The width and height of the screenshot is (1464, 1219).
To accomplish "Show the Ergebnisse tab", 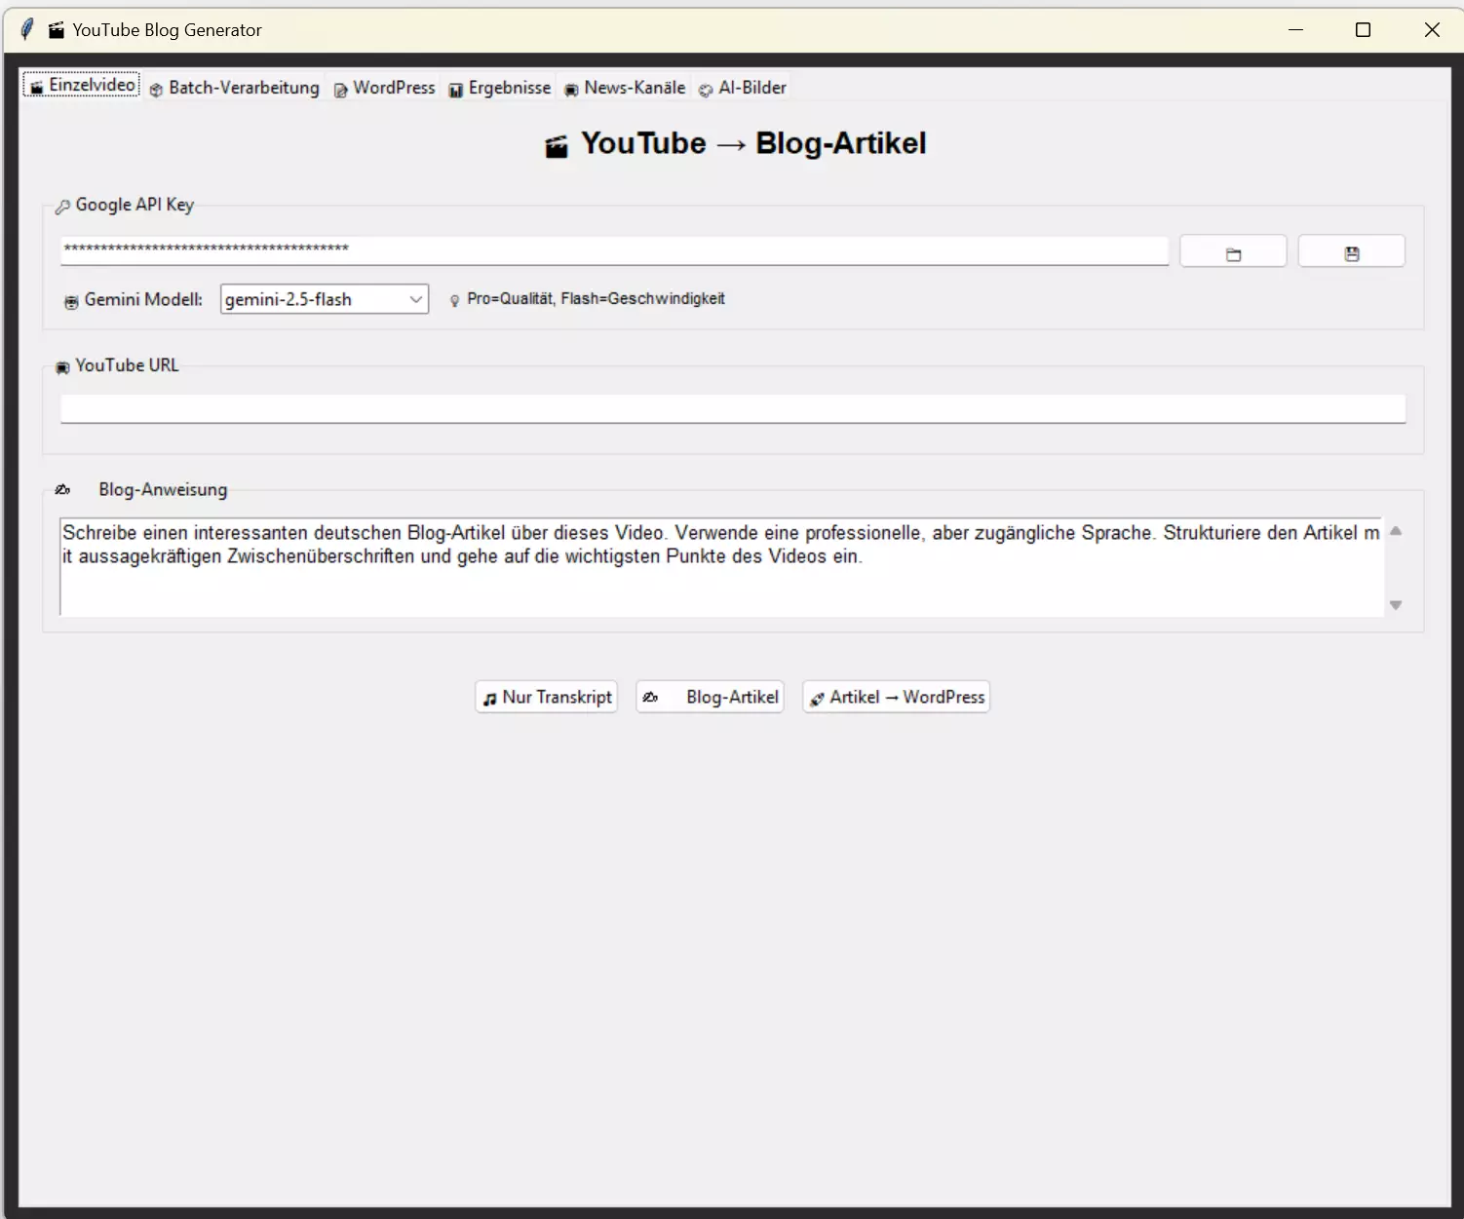I will point(499,88).
